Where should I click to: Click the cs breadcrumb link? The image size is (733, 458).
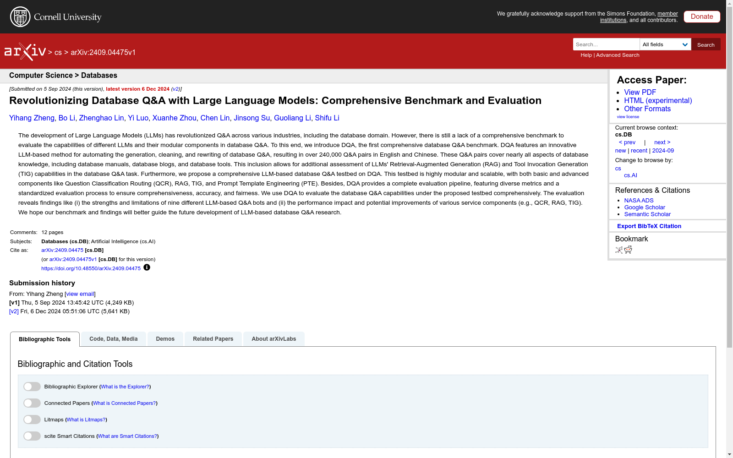[x=58, y=53]
